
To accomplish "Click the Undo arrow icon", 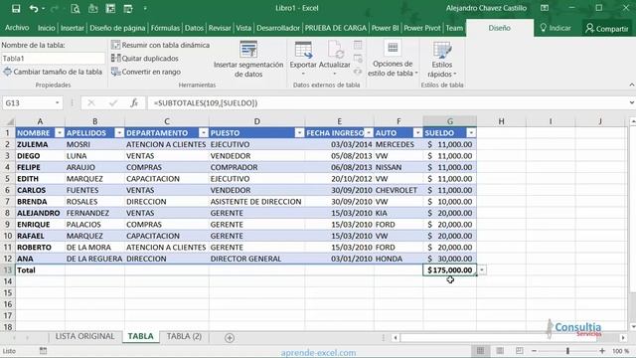I will [34, 8].
